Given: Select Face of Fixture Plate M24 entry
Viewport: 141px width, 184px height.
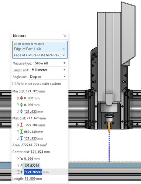Looking at the screenshot, I should pos(38,55).
